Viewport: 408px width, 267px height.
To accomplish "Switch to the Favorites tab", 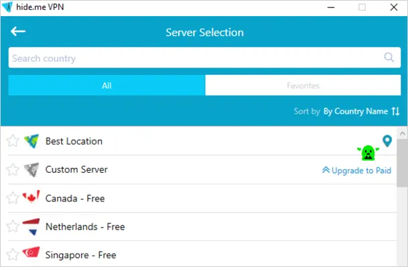I will pyautogui.click(x=303, y=86).
